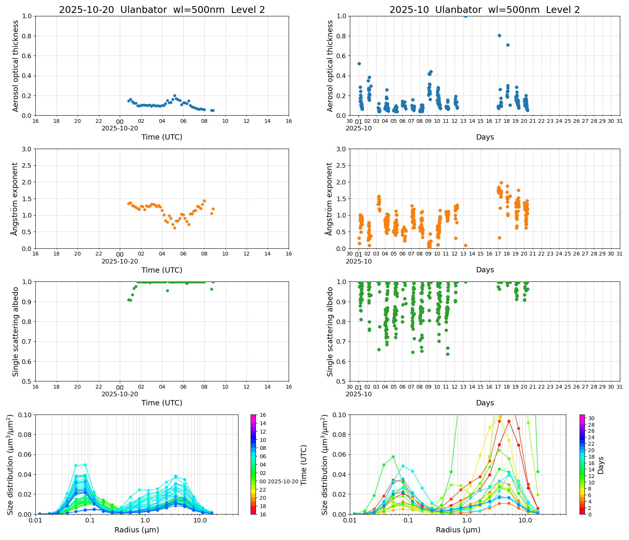629x540 pixels.
Task: Select the monthly AOT point at 0.8
Action: 499,35
